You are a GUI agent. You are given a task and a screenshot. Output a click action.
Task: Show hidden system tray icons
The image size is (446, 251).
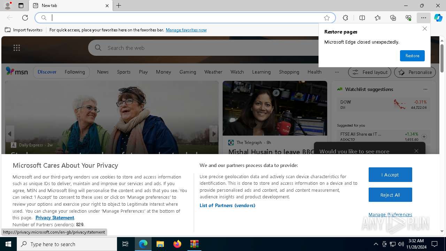coord(376,244)
